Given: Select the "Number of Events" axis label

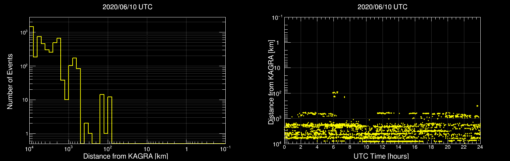Looking at the screenshot, I should coord(10,81).
